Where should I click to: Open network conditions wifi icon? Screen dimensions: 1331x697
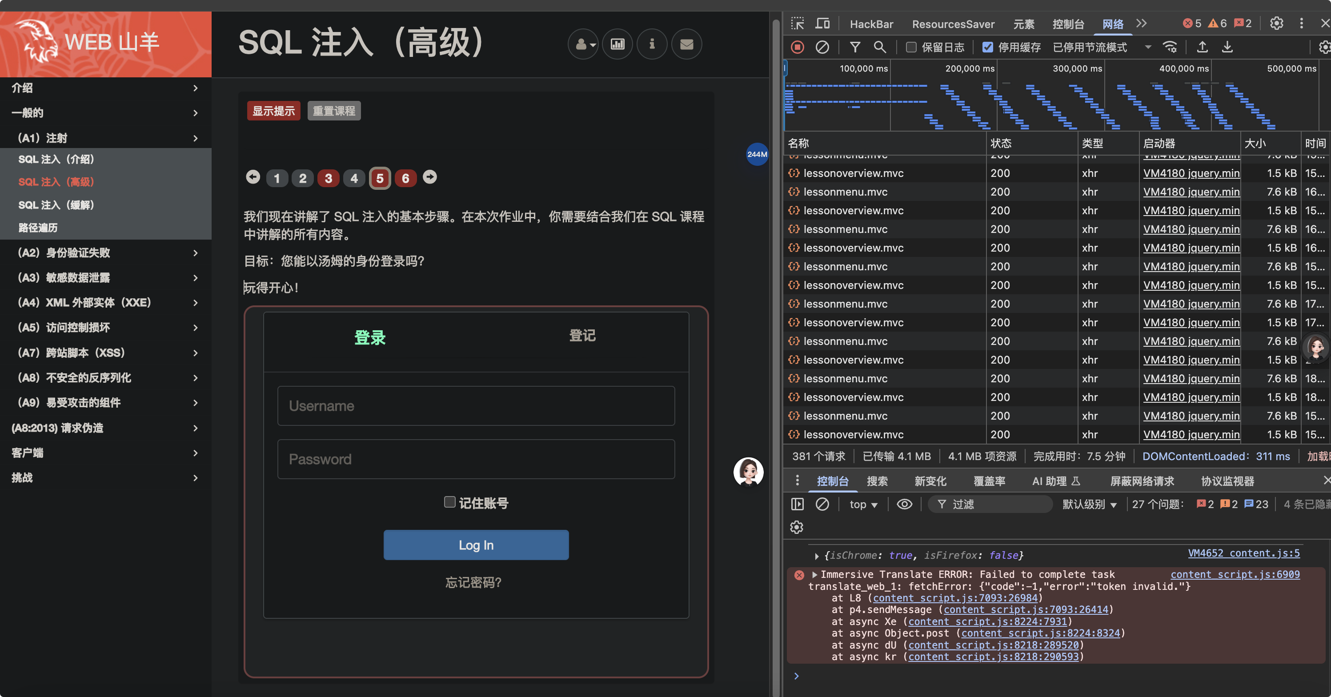(x=1170, y=48)
